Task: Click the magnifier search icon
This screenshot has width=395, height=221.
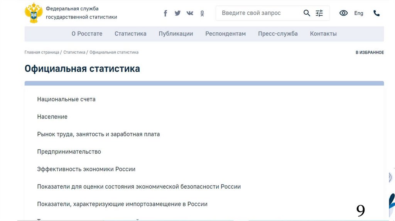Action: (307, 13)
